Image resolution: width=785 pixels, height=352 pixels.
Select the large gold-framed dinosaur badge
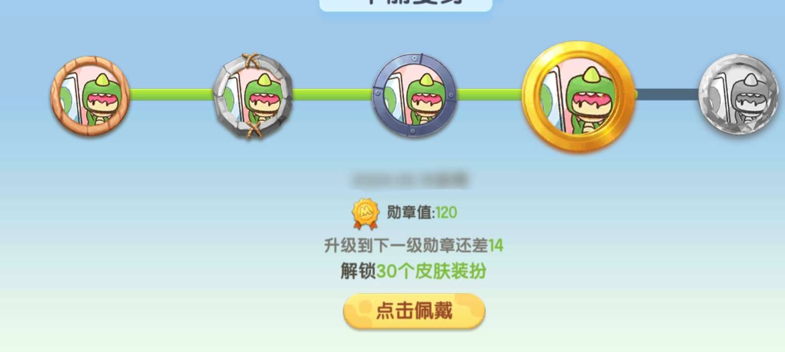(579, 96)
